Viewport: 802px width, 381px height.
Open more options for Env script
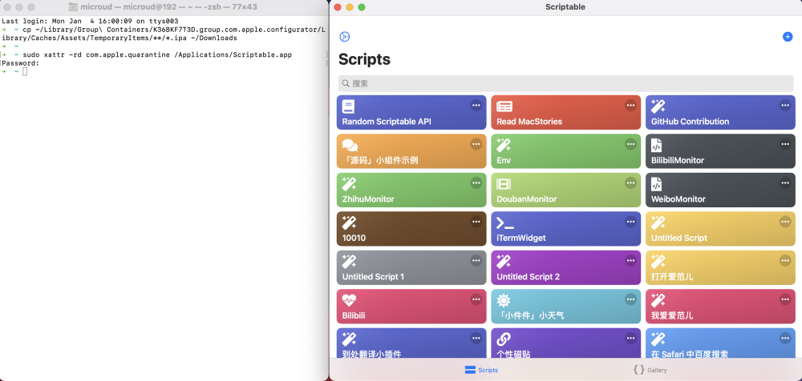(630, 144)
